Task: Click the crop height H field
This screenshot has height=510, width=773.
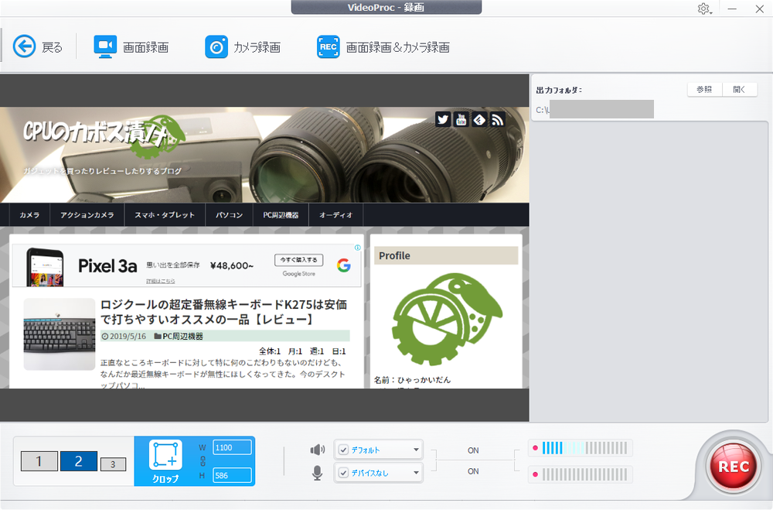Action: coord(232,475)
